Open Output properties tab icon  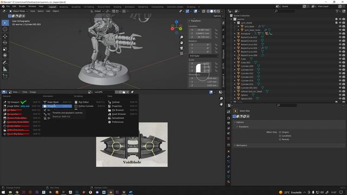pyautogui.click(x=229, y=123)
